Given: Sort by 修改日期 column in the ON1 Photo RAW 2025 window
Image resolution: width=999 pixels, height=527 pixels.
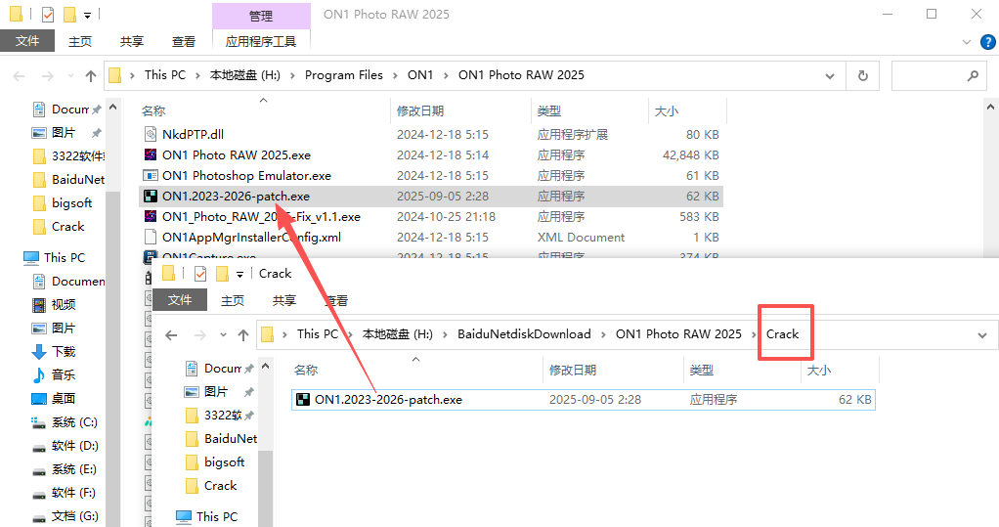Looking at the screenshot, I should [x=420, y=110].
